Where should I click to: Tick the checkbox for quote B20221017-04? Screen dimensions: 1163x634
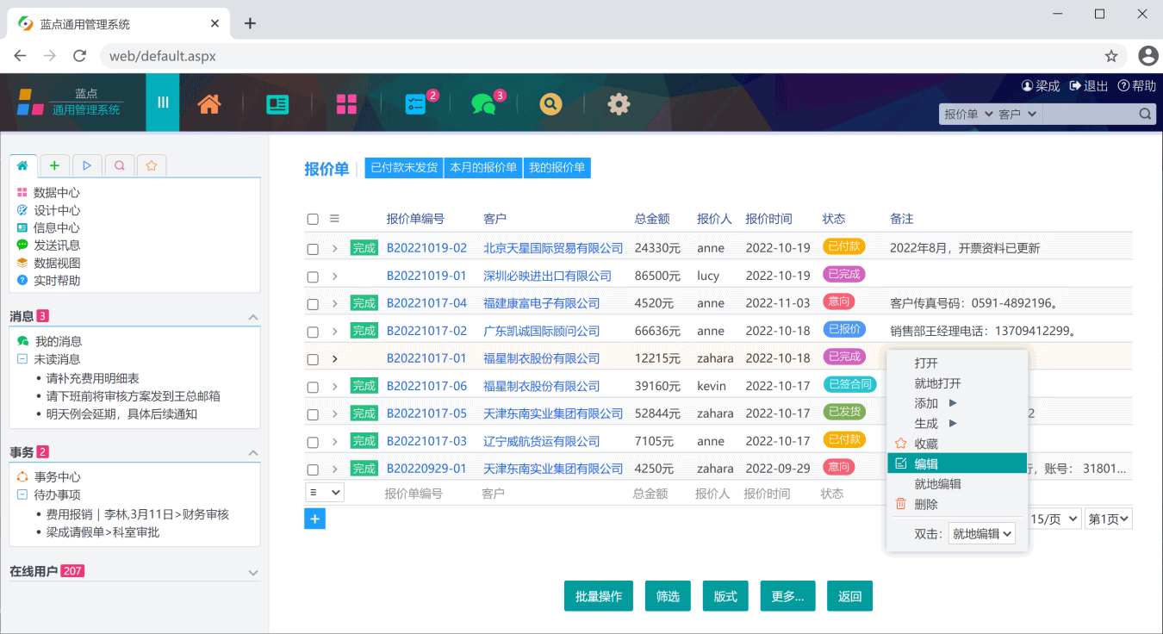[x=313, y=304]
